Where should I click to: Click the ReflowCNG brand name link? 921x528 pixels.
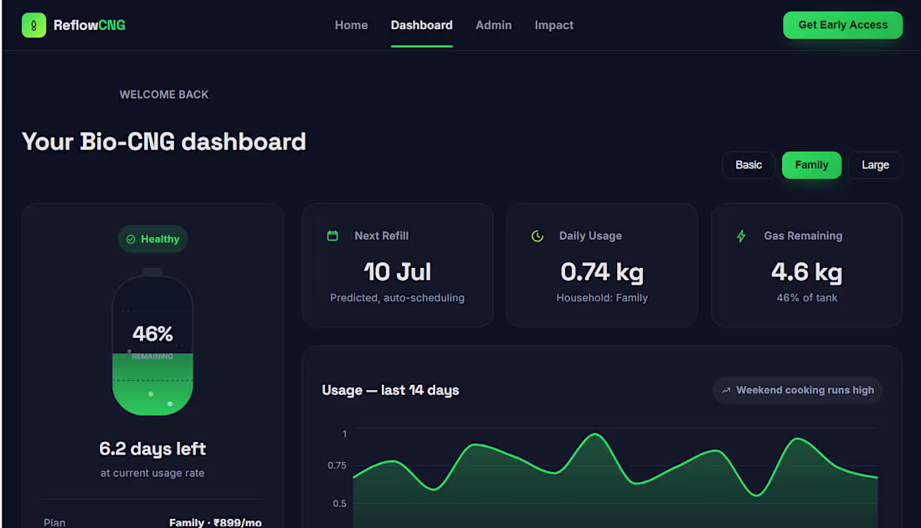[90, 25]
